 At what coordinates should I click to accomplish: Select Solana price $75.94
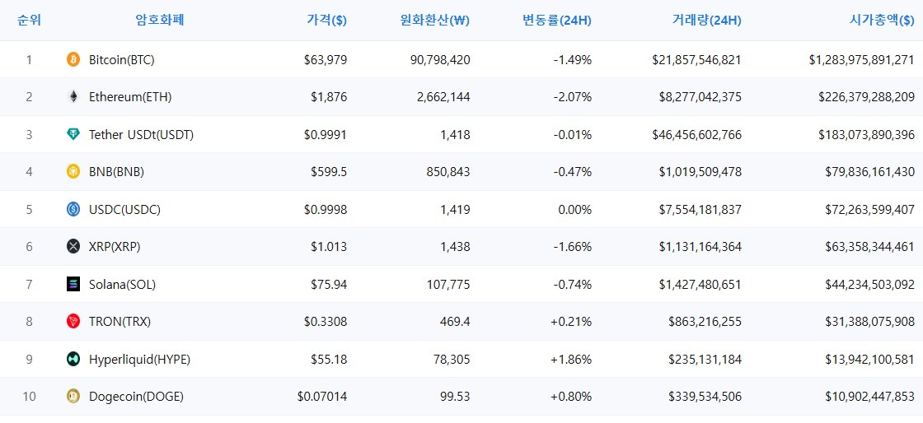tap(329, 285)
